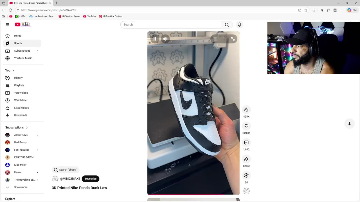Focus the YouTube search box
This screenshot has width=360, height=202.
[171, 25]
